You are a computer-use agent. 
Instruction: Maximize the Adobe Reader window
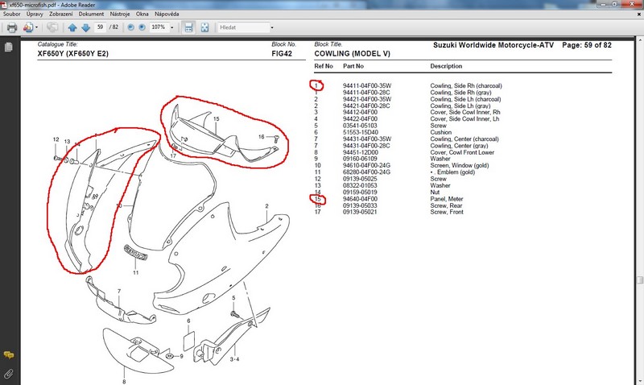[615, 4]
